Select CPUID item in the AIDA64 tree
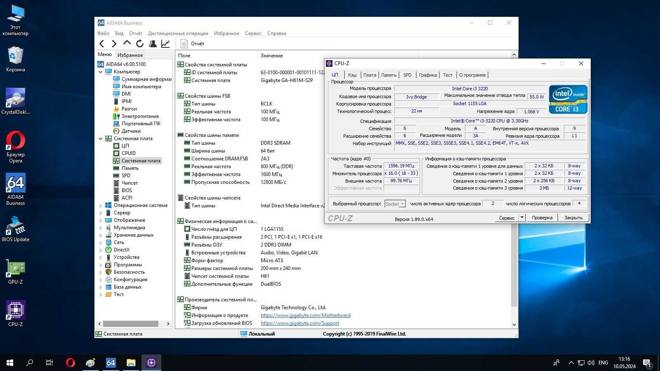660x371 pixels. click(128, 153)
